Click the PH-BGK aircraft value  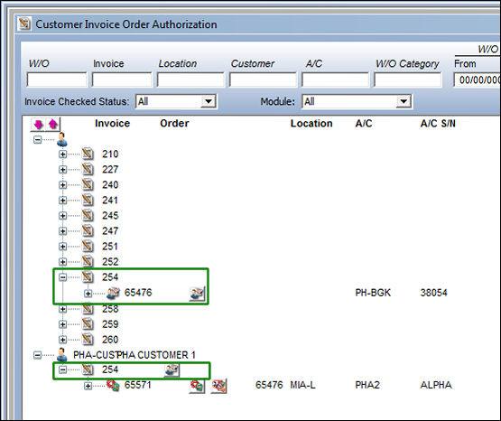click(x=373, y=293)
